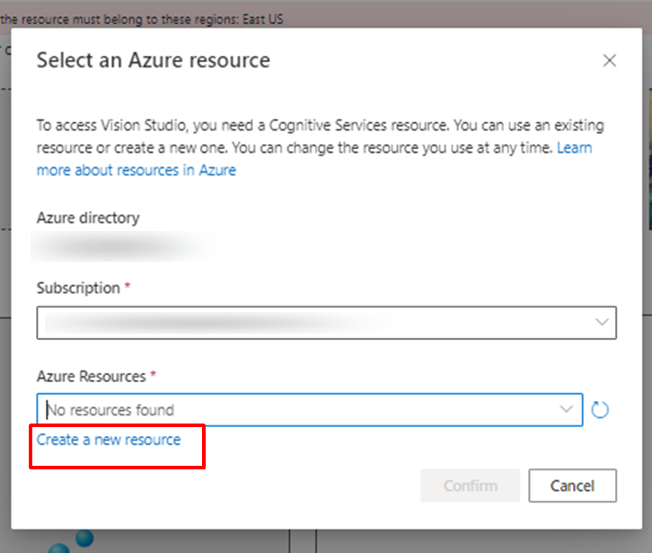Click the Azure Resources field label

[91, 377]
